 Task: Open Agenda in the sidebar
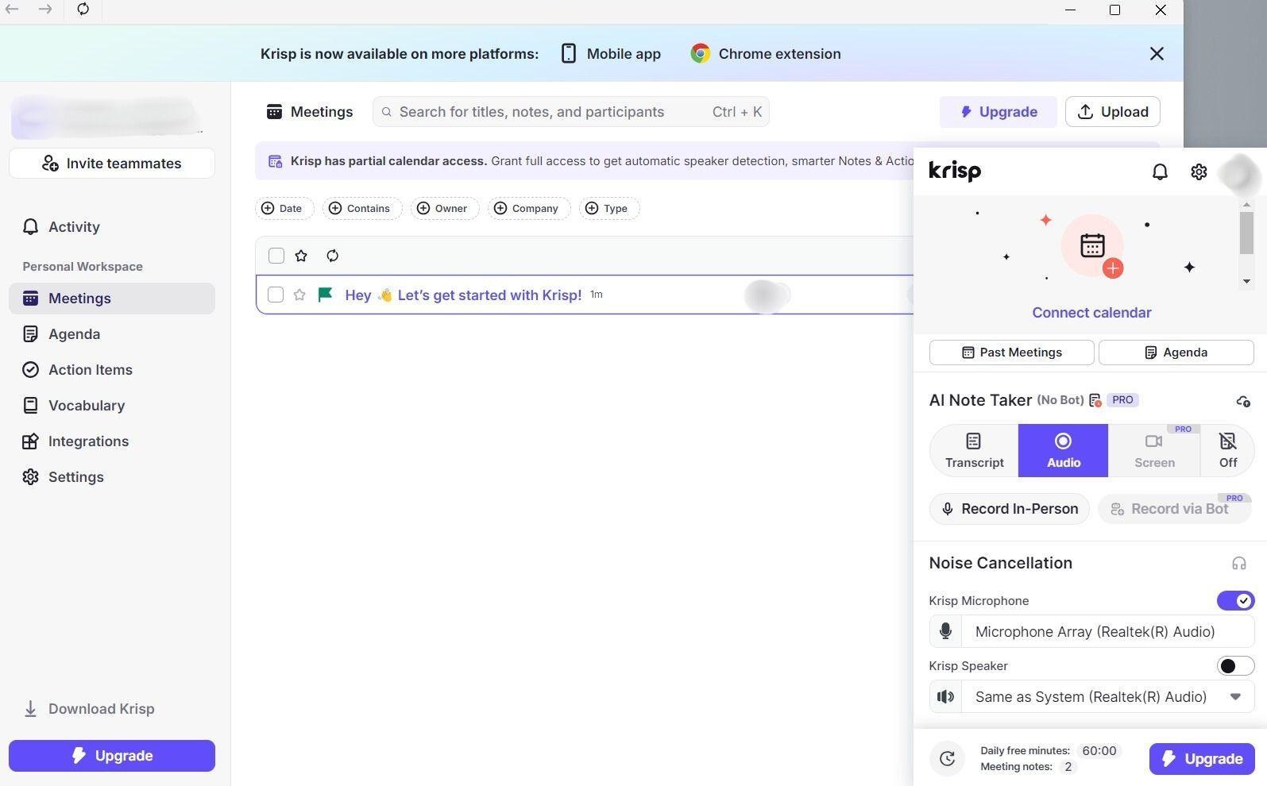[x=112, y=334]
